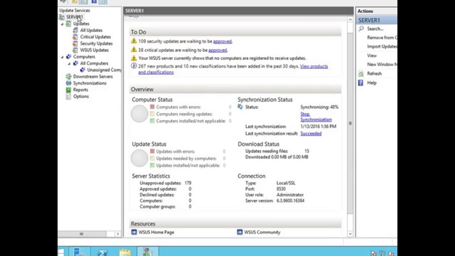
Task: Open the WSUS Community link
Action: [x=262, y=232]
